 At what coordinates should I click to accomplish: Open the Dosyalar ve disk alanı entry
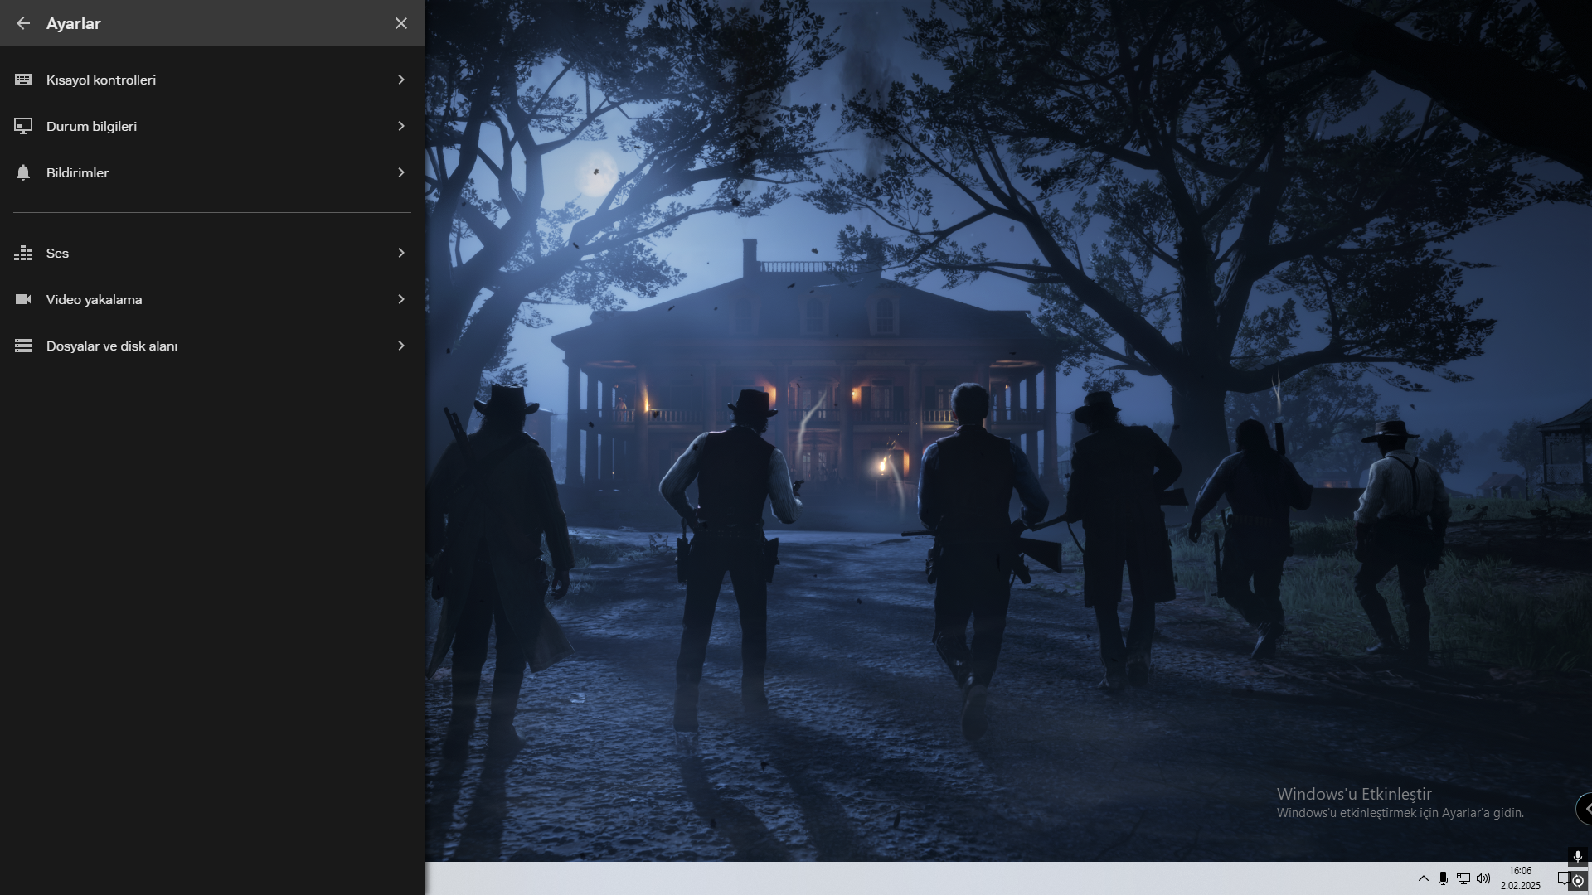click(x=112, y=346)
